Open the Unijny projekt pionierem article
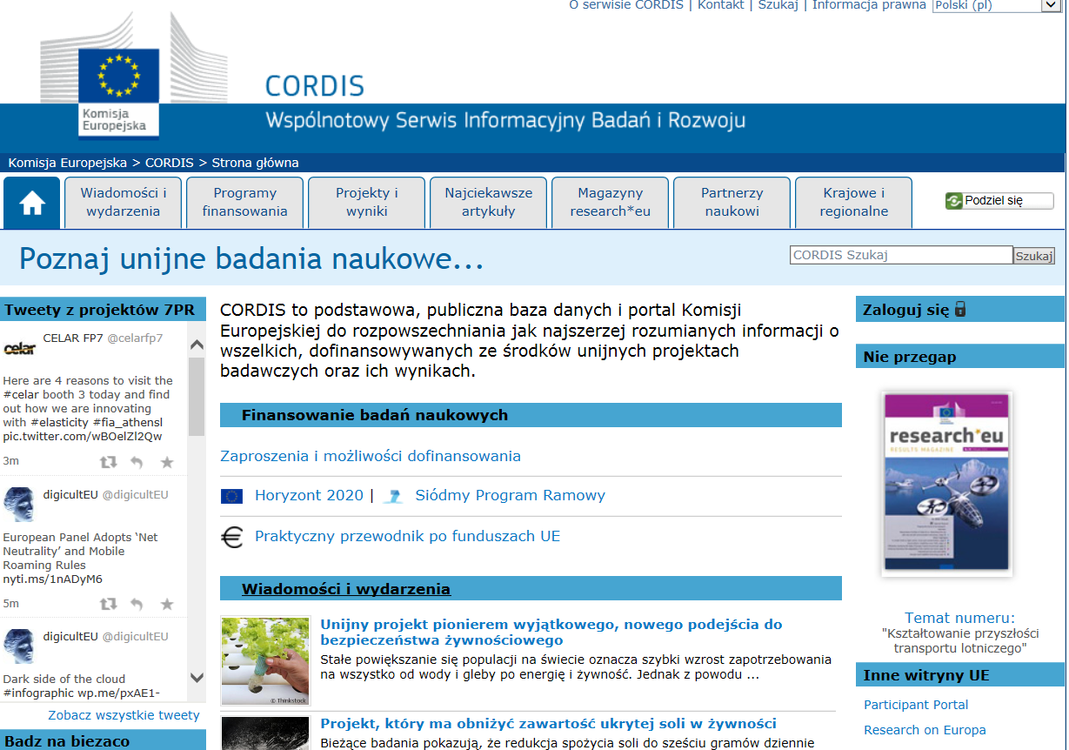The width and height of the screenshot is (1069, 750). click(551, 633)
